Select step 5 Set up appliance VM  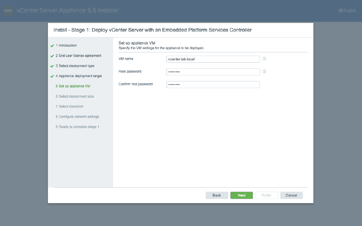point(74,86)
